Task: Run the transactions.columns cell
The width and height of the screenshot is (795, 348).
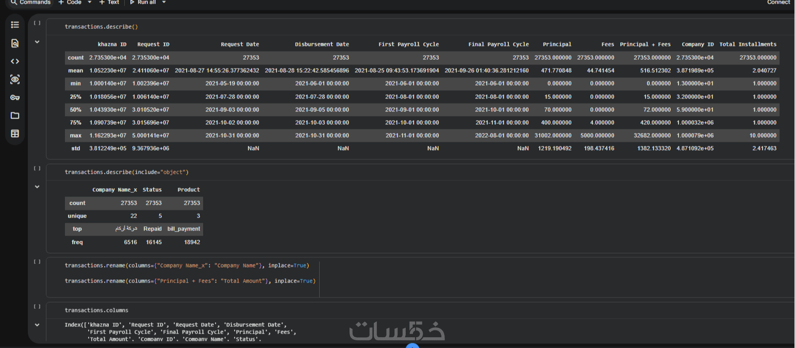Action: (x=37, y=306)
